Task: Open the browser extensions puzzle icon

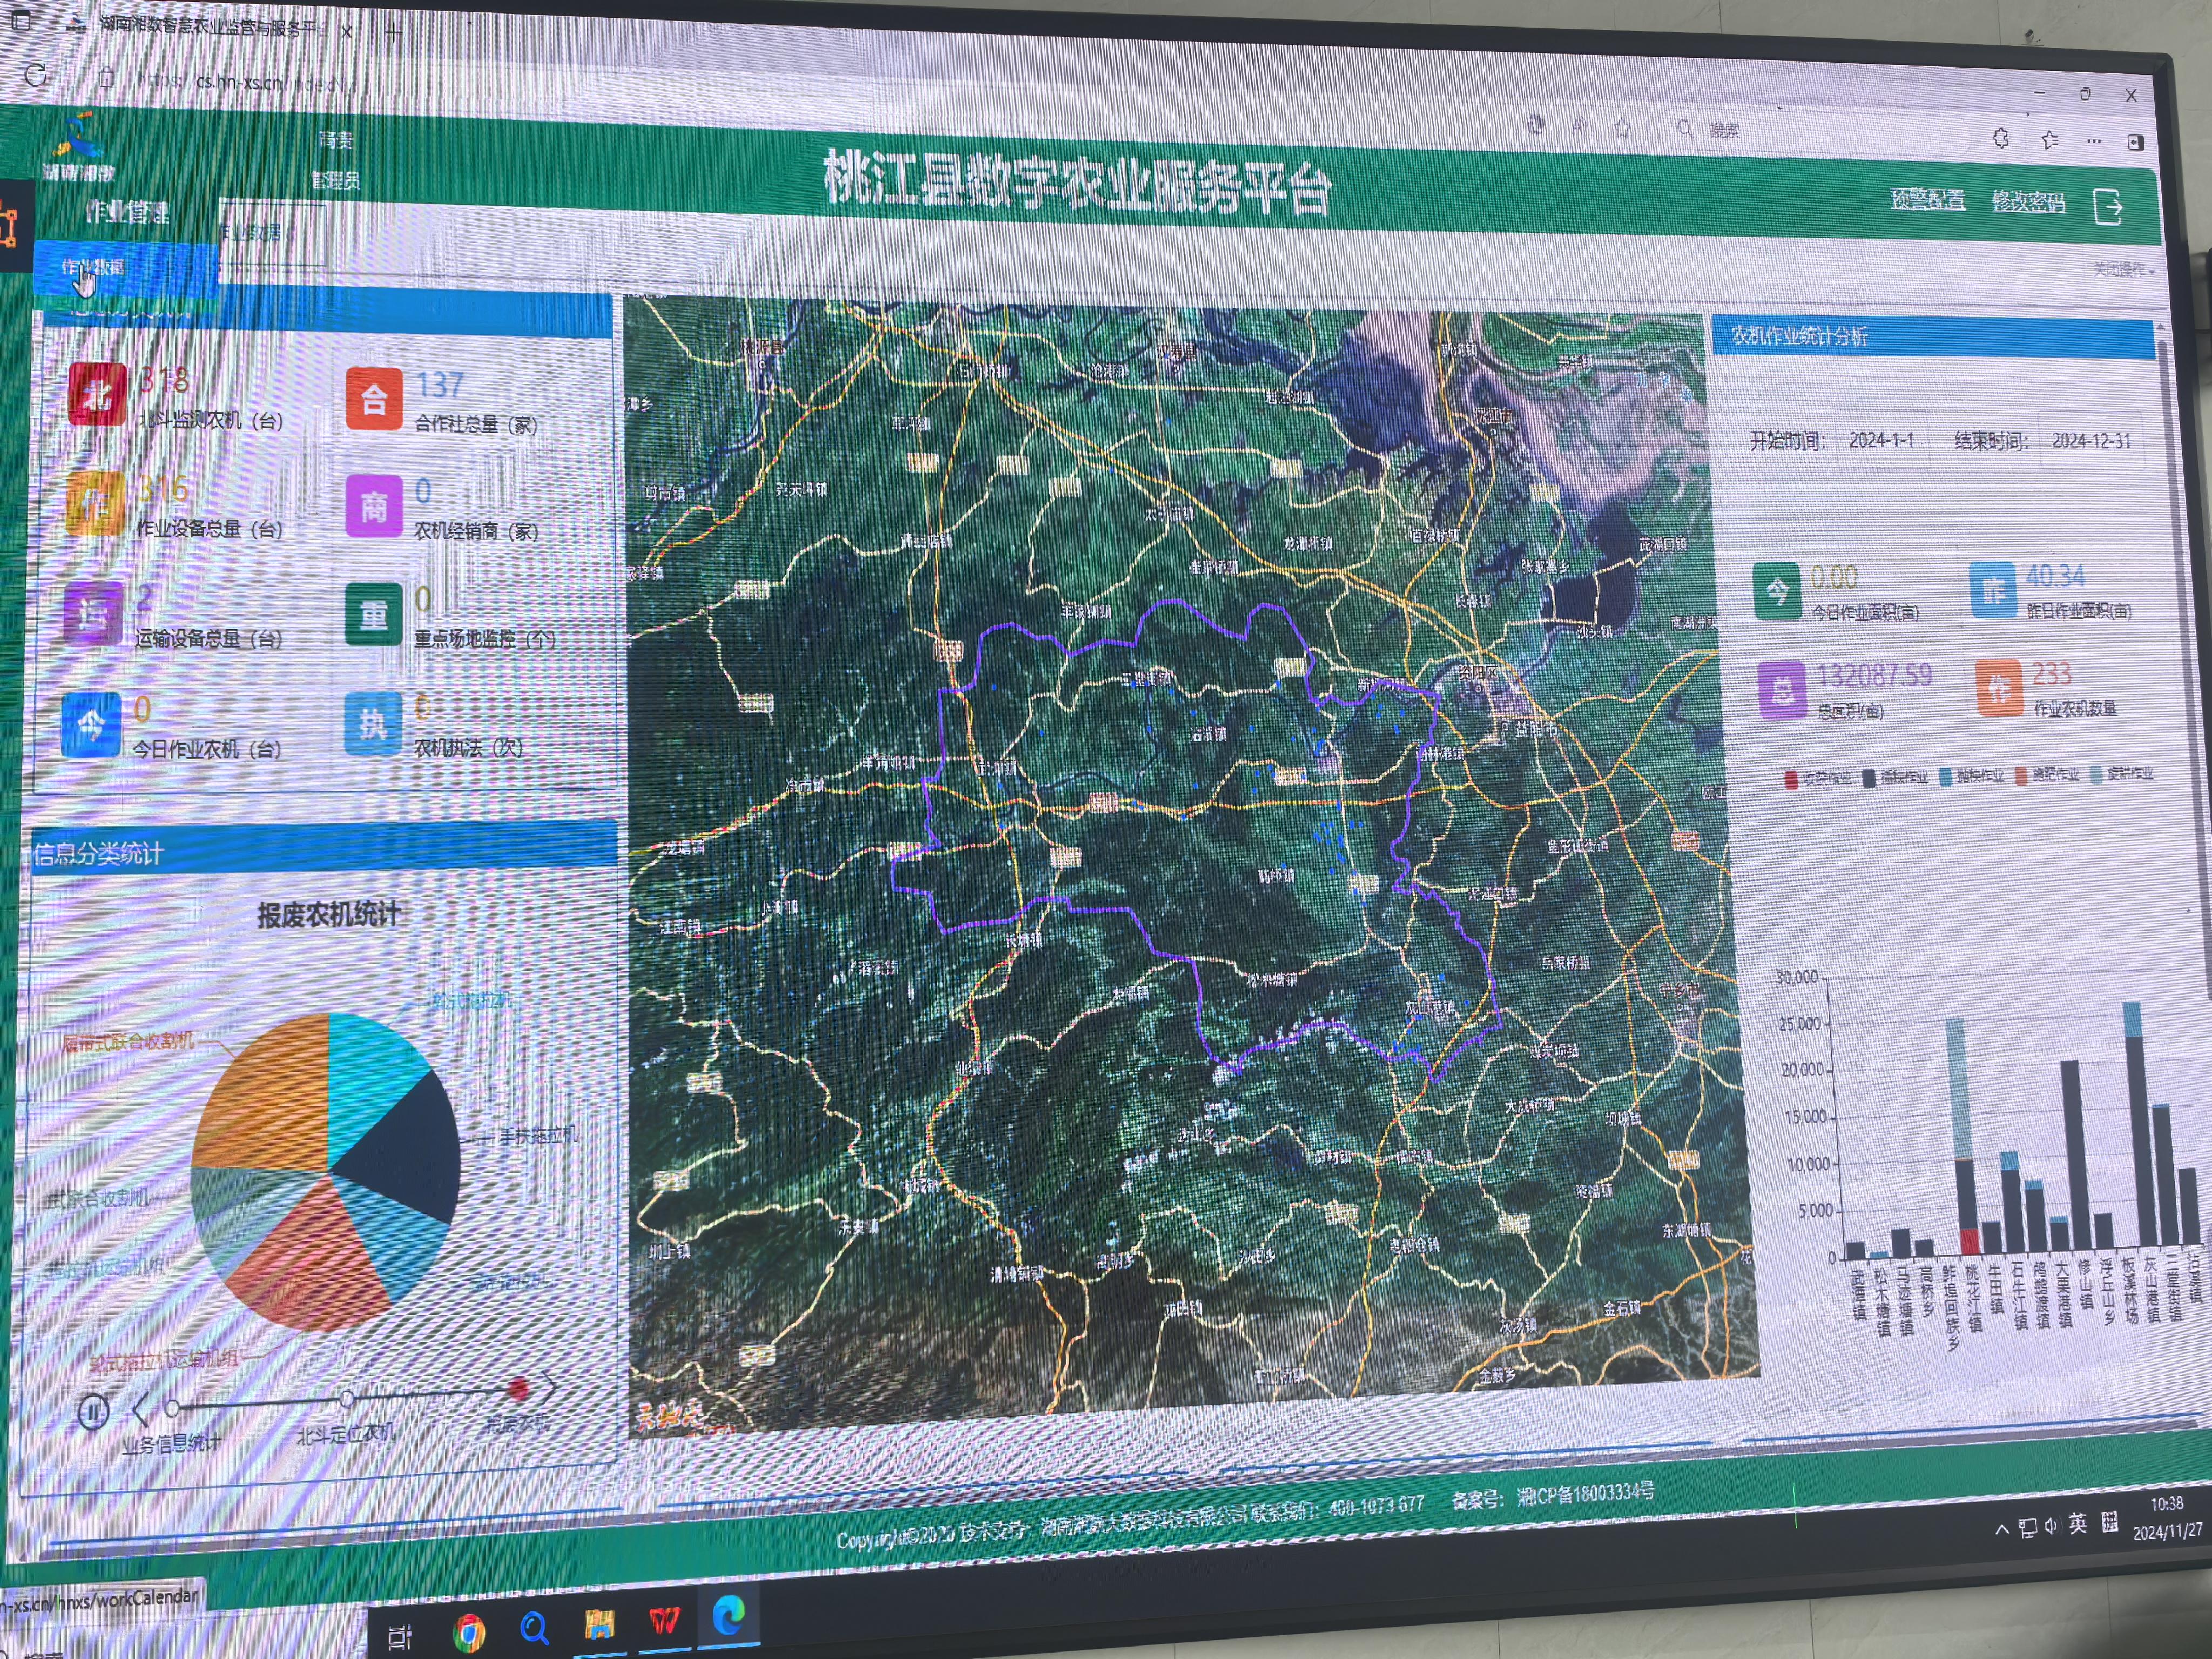Action: click(2001, 138)
